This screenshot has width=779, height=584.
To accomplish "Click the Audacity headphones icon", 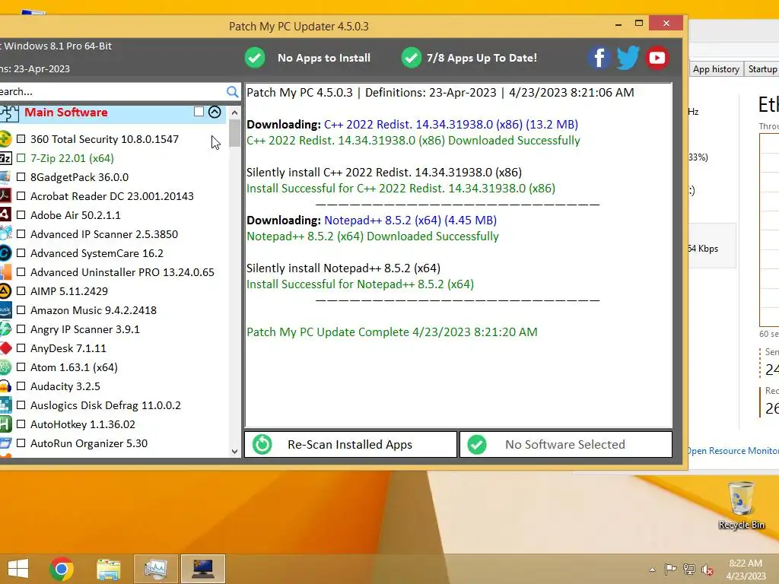I will pos(5,386).
